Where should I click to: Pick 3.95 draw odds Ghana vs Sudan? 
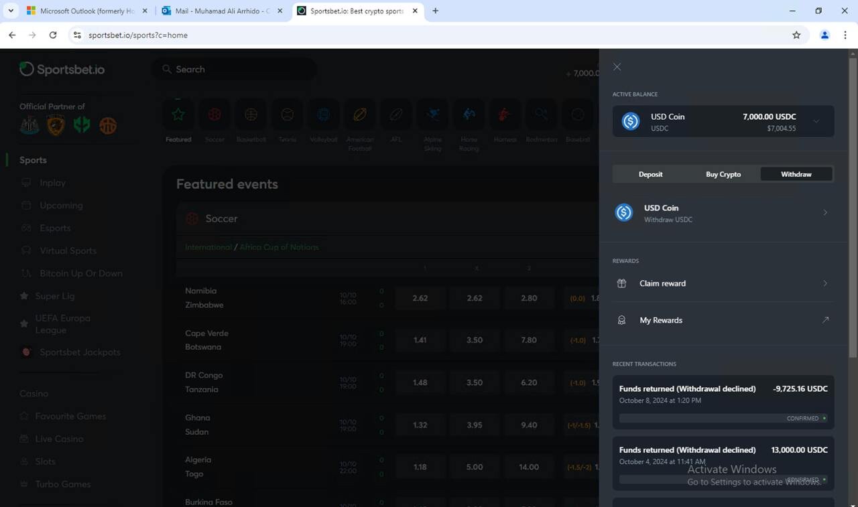pyautogui.click(x=475, y=425)
